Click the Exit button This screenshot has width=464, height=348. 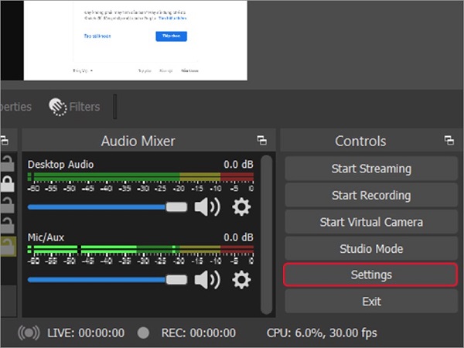371,302
